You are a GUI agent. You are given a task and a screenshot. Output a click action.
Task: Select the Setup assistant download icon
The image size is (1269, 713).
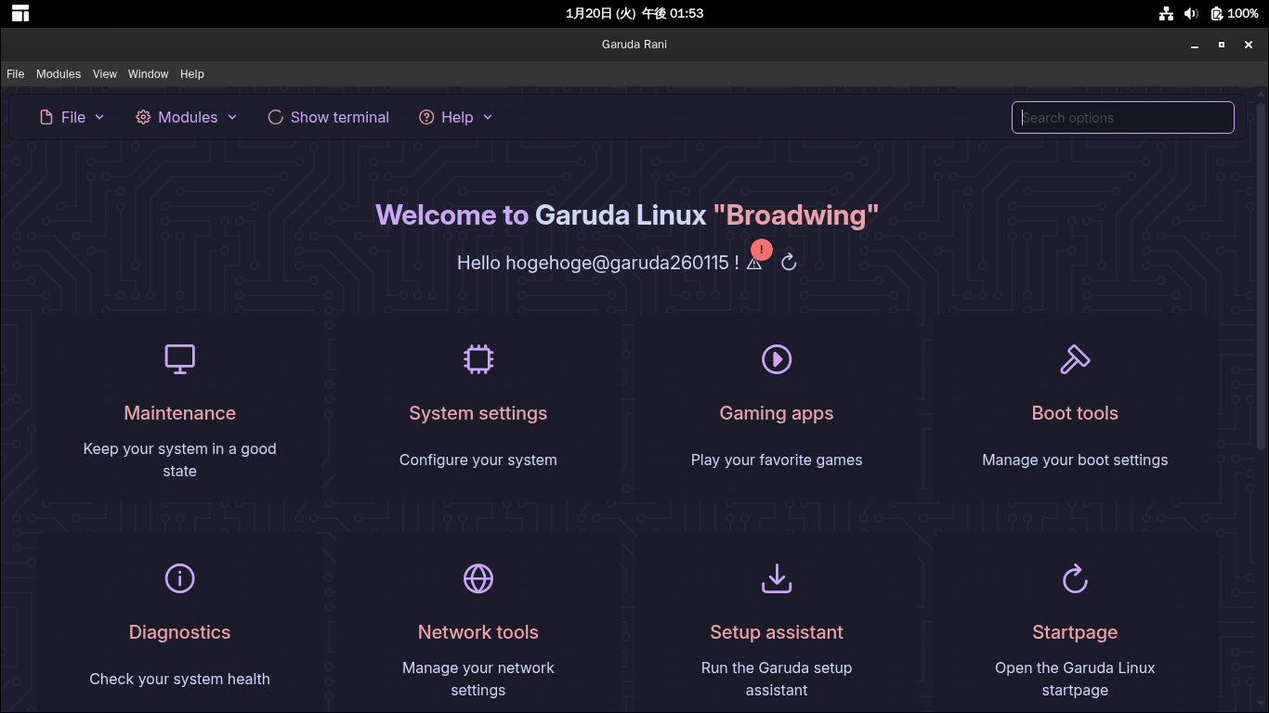[777, 578]
